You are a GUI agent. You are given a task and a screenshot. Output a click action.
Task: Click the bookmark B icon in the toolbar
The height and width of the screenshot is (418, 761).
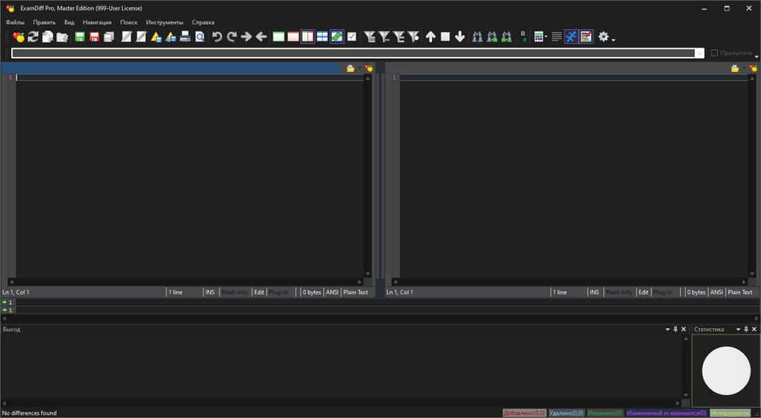523,37
